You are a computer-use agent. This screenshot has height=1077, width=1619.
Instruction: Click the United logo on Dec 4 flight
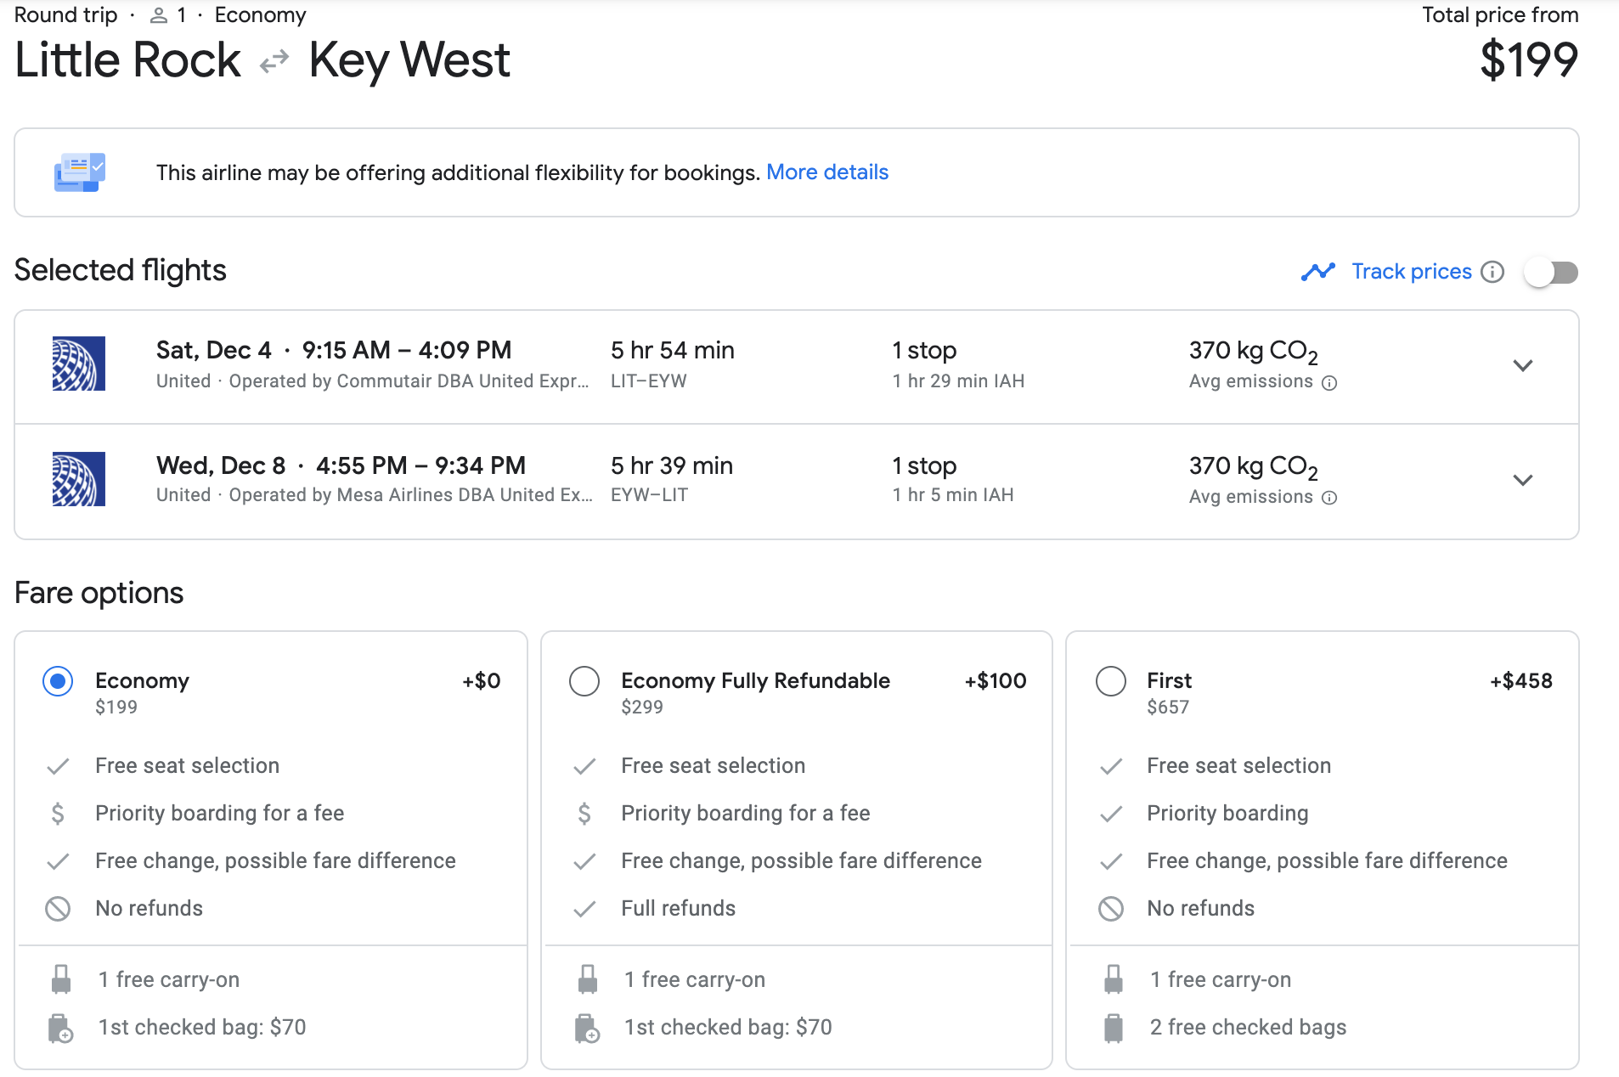pyautogui.click(x=78, y=364)
